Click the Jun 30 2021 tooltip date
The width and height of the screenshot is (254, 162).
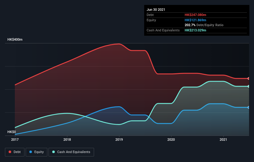pos(156,10)
